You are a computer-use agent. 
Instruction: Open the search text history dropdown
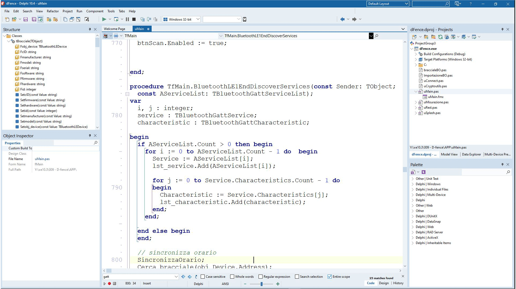[x=176, y=277]
